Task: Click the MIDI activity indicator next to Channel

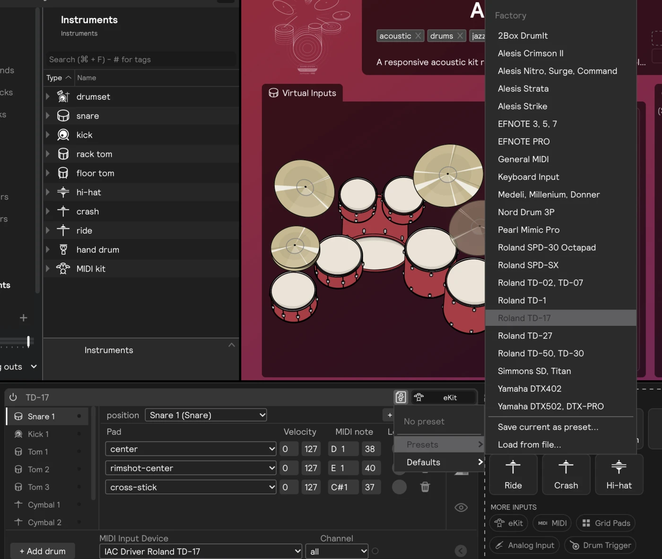Action: tap(375, 551)
